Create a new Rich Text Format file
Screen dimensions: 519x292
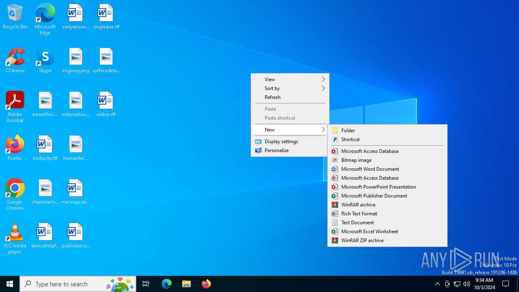click(387, 214)
